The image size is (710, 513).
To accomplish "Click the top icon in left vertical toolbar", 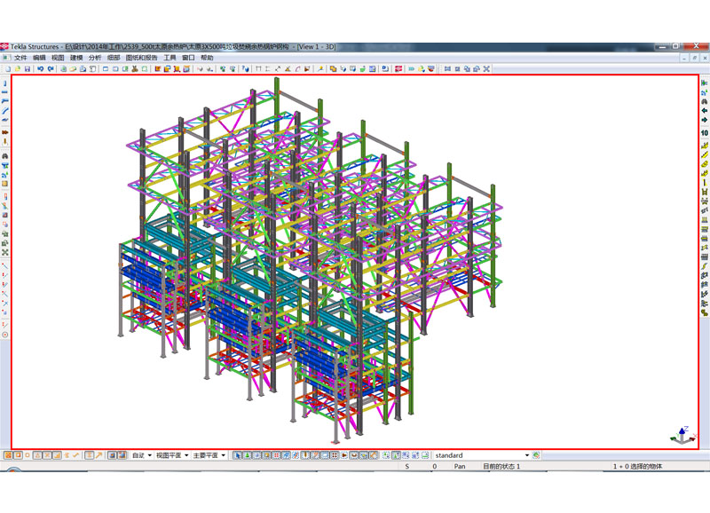I will 5,83.
